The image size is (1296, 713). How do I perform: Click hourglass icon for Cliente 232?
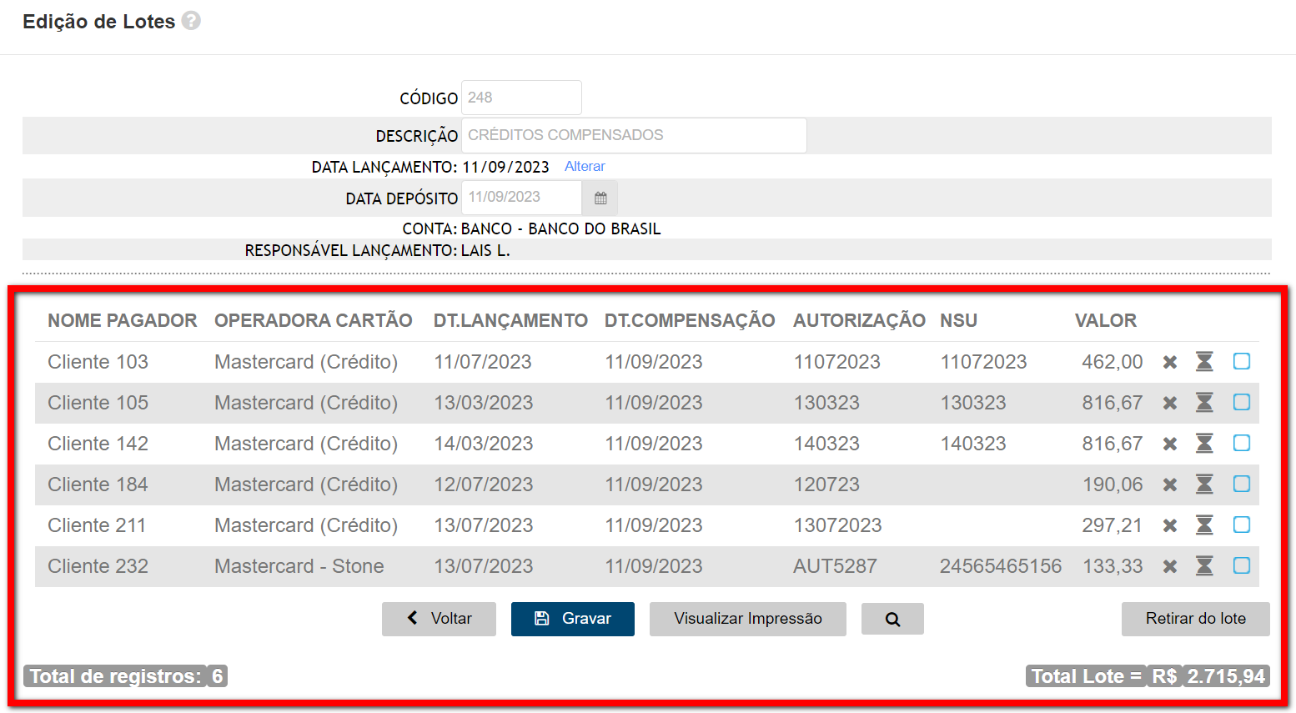[1204, 566]
